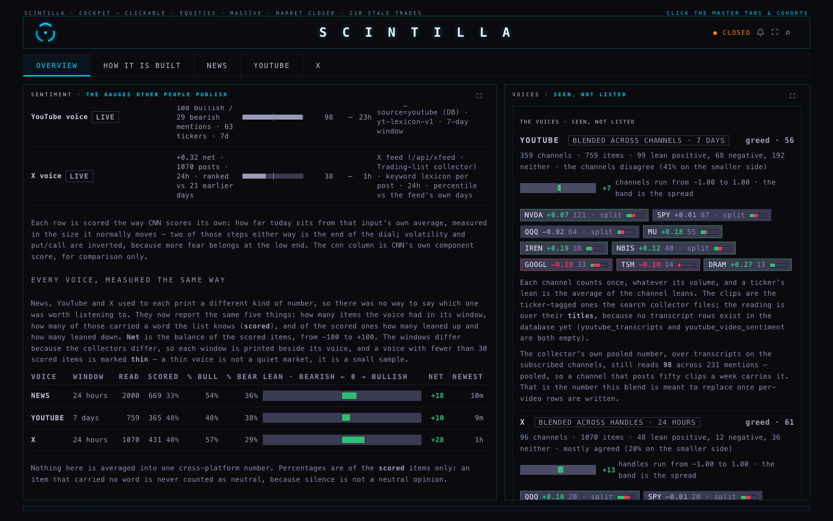Click the Blended Across Channels 7 Days badge
The width and height of the screenshot is (833, 521).
649,140
